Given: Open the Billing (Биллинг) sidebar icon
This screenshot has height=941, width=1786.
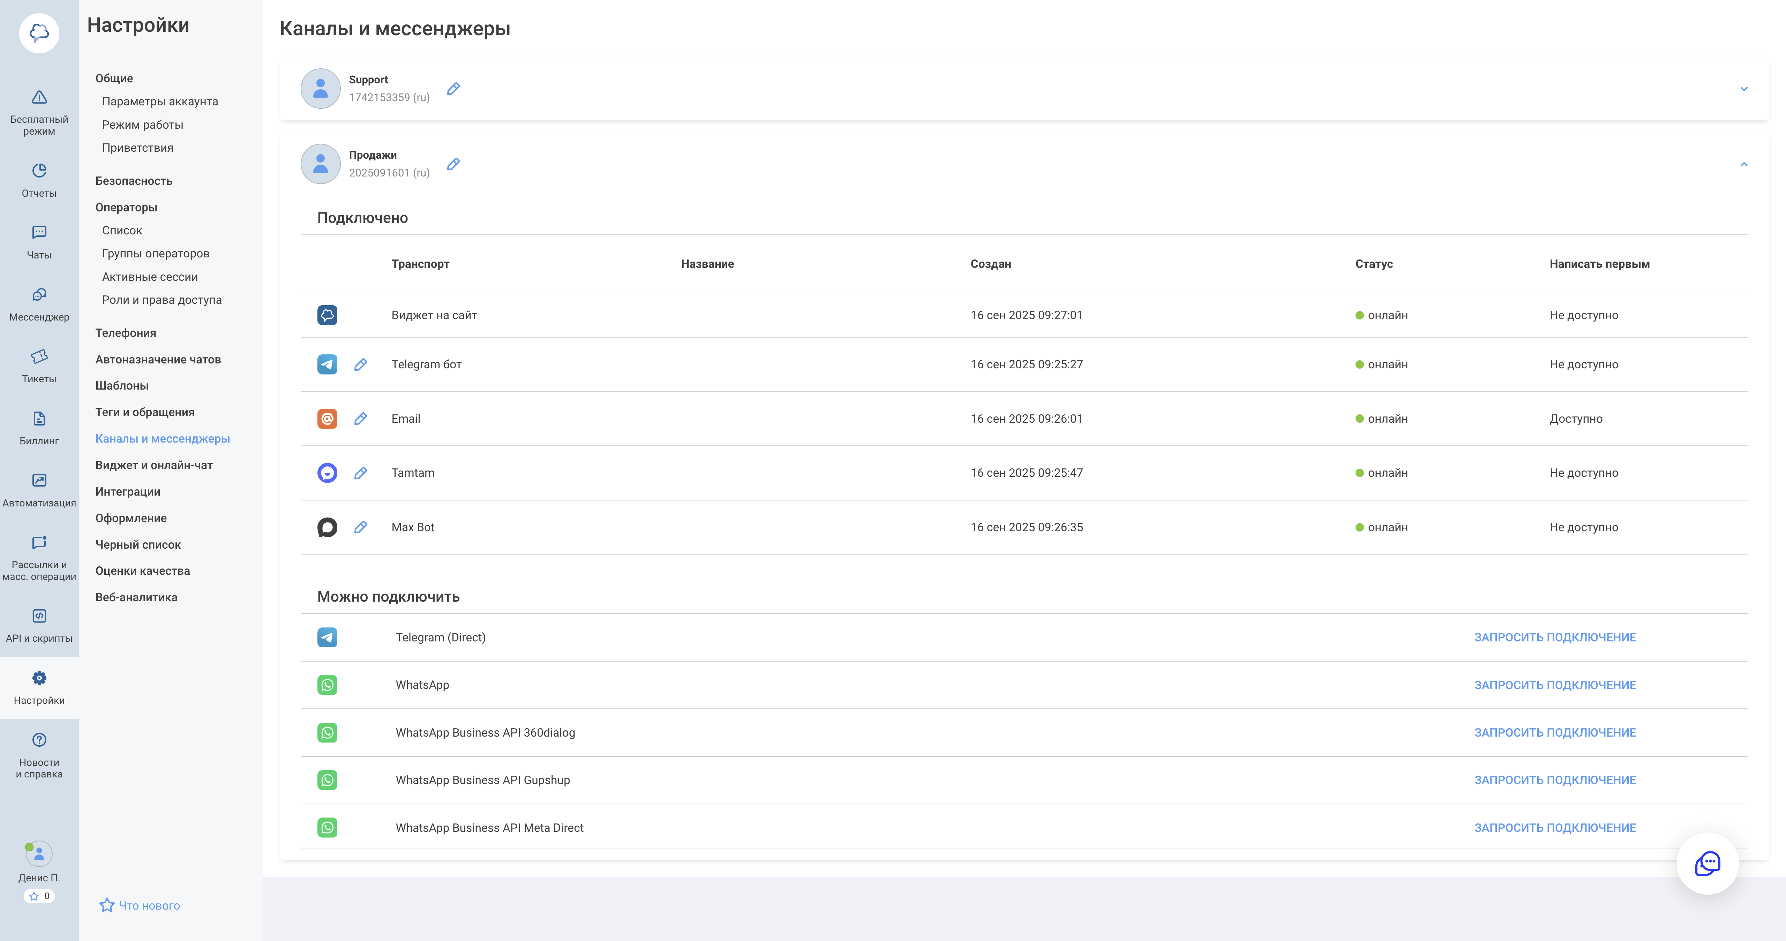Looking at the screenshot, I should (39, 419).
